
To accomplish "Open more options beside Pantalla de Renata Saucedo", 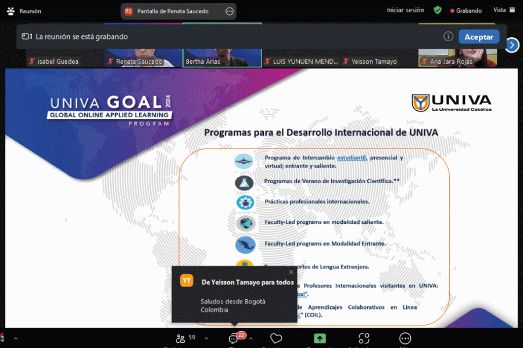I will point(230,12).
